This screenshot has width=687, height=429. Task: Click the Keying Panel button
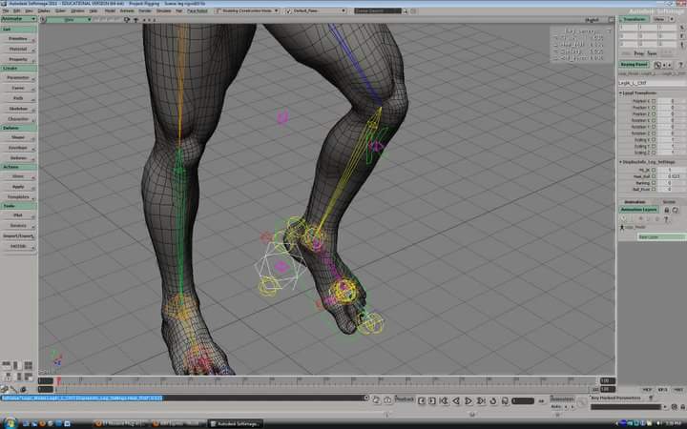[634, 65]
